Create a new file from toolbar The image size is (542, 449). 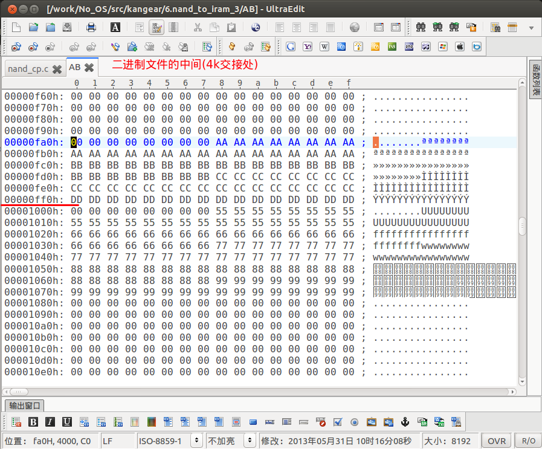(x=16, y=27)
